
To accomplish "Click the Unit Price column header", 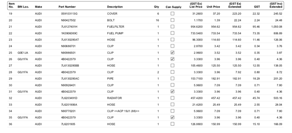I will (x=213, y=7).
